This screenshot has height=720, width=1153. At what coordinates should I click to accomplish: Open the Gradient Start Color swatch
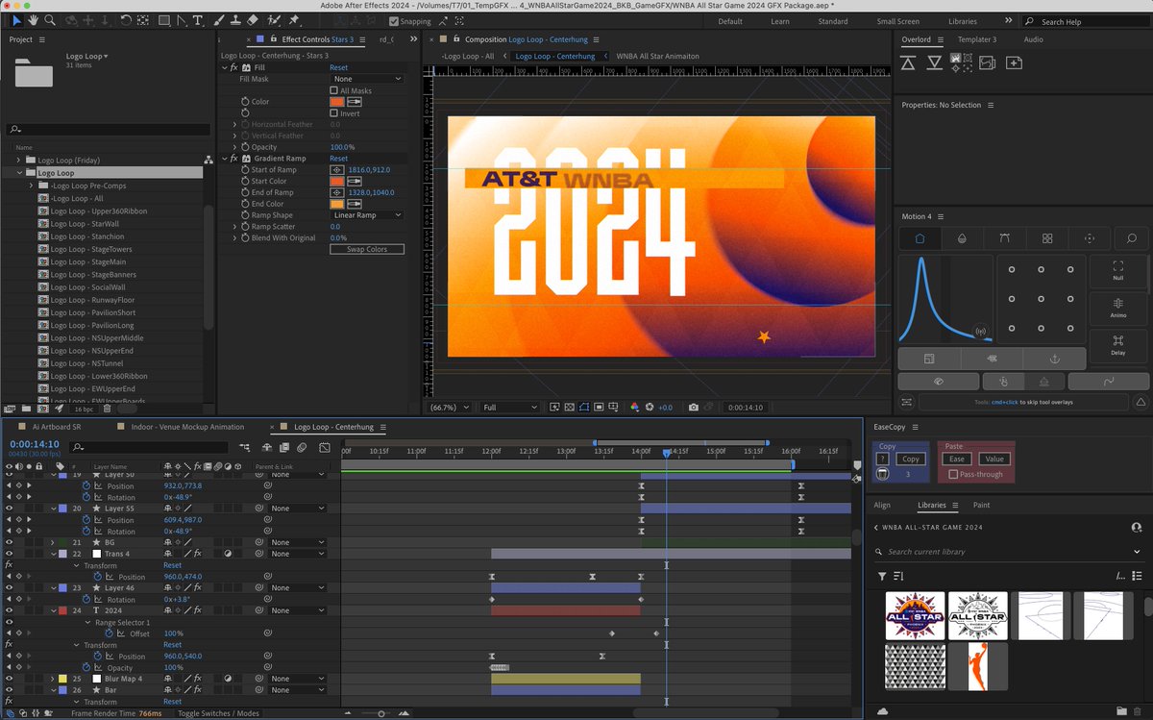pos(336,181)
